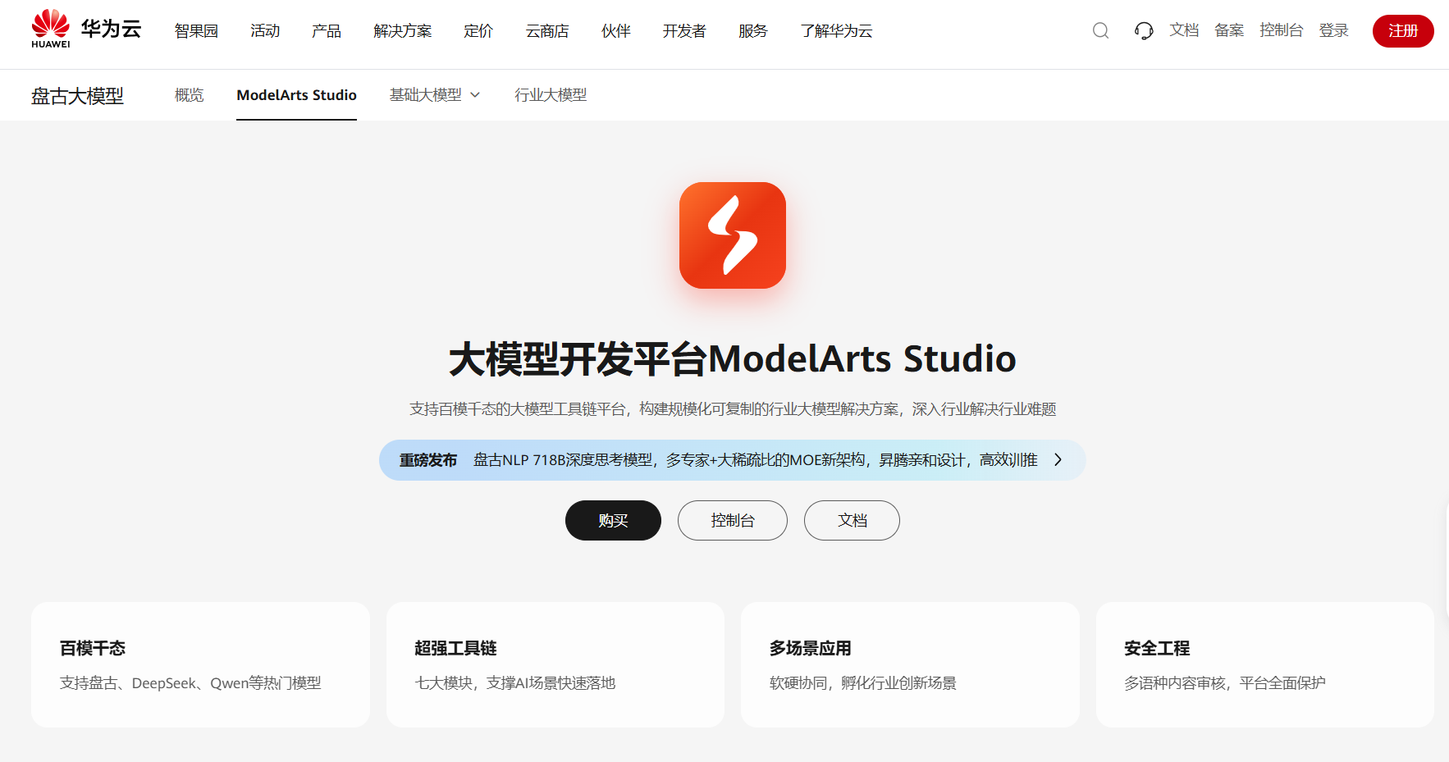The width and height of the screenshot is (1449, 762).
Task: Click the Huawei Cloud logo
Action: click(x=86, y=30)
